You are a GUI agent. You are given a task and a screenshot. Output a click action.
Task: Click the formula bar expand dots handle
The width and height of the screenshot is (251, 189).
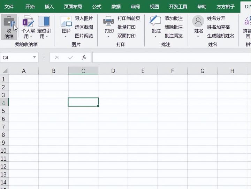(44, 57)
